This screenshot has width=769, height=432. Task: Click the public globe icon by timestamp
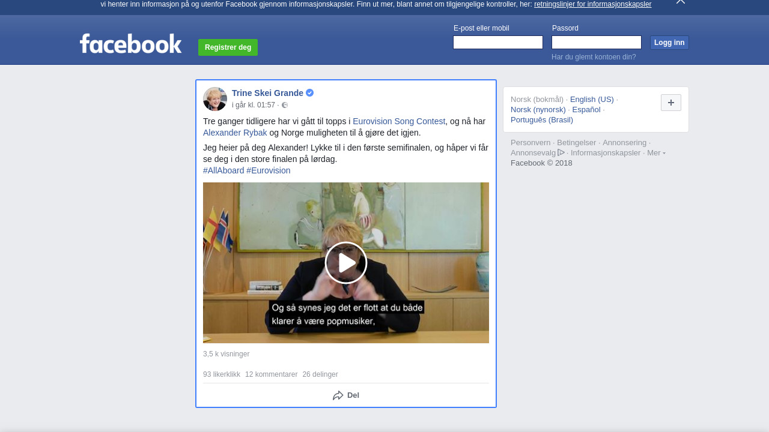click(x=285, y=105)
